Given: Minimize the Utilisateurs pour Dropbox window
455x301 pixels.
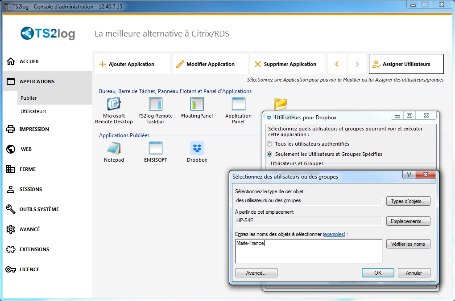Looking at the screenshot, I should [397, 116].
